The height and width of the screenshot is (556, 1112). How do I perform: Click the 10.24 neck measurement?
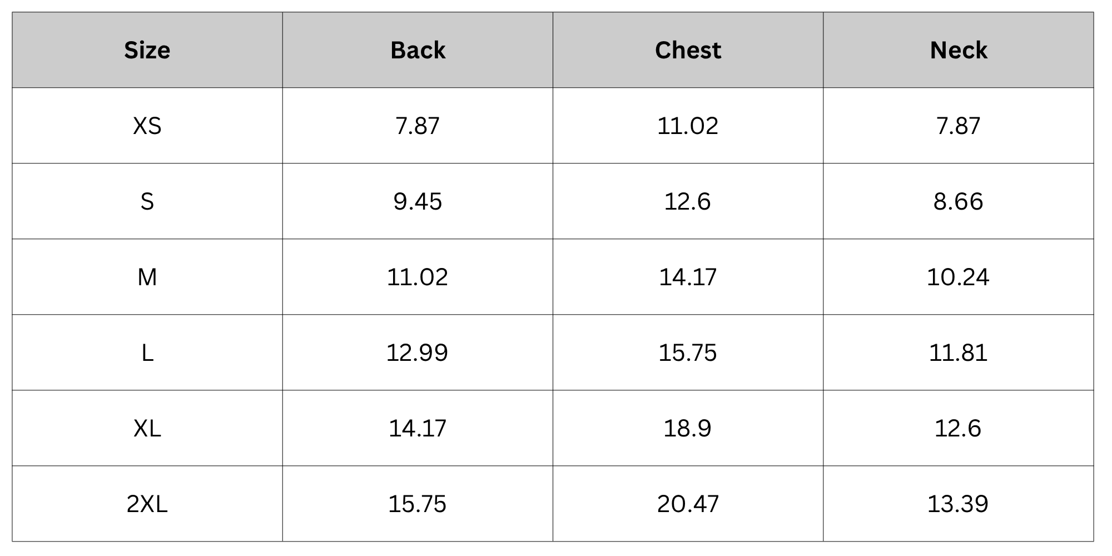(x=958, y=277)
